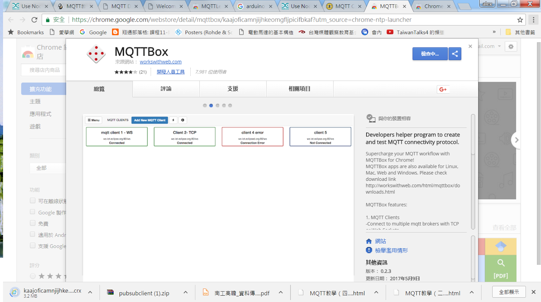541x302 pixels.
Task: Toggle the 支援 Google checkbox
Action: (x=32, y=245)
